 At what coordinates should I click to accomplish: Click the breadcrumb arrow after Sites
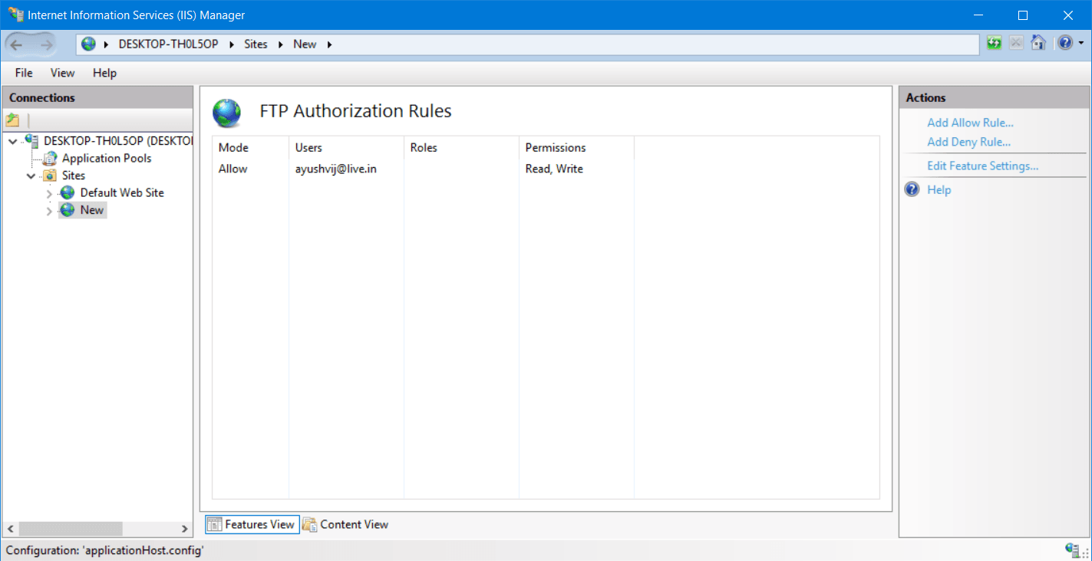pos(281,44)
